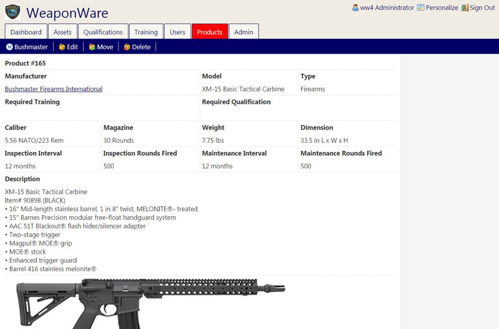Click the ww4 Administrator user icon
The height and width of the screenshot is (329, 499).
click(x=355, y=7)
